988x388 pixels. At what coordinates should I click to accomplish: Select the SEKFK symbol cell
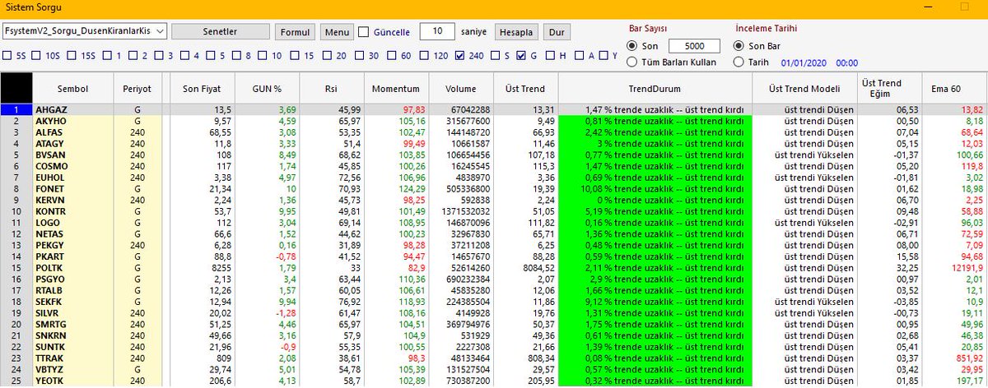(x=72, y=302)
